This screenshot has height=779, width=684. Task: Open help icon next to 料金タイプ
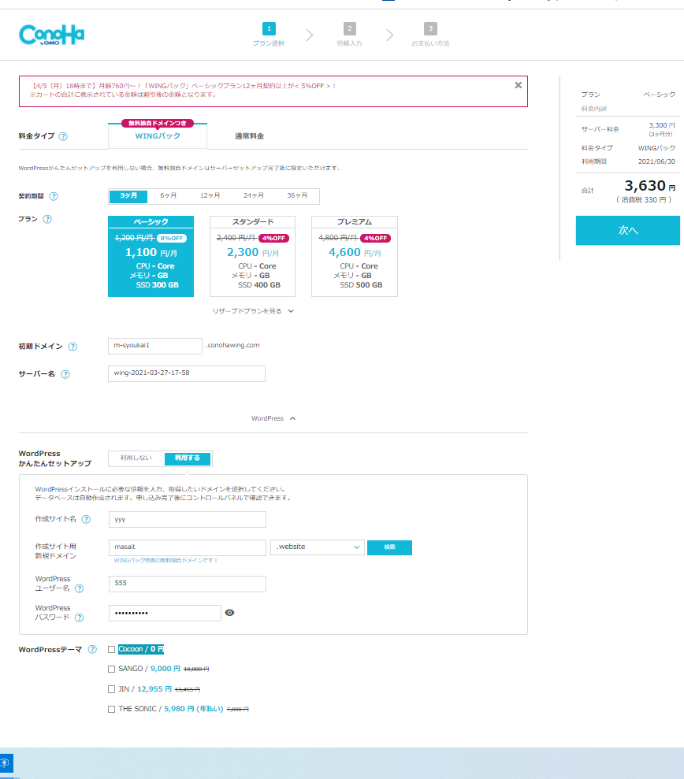pos(63,136)
